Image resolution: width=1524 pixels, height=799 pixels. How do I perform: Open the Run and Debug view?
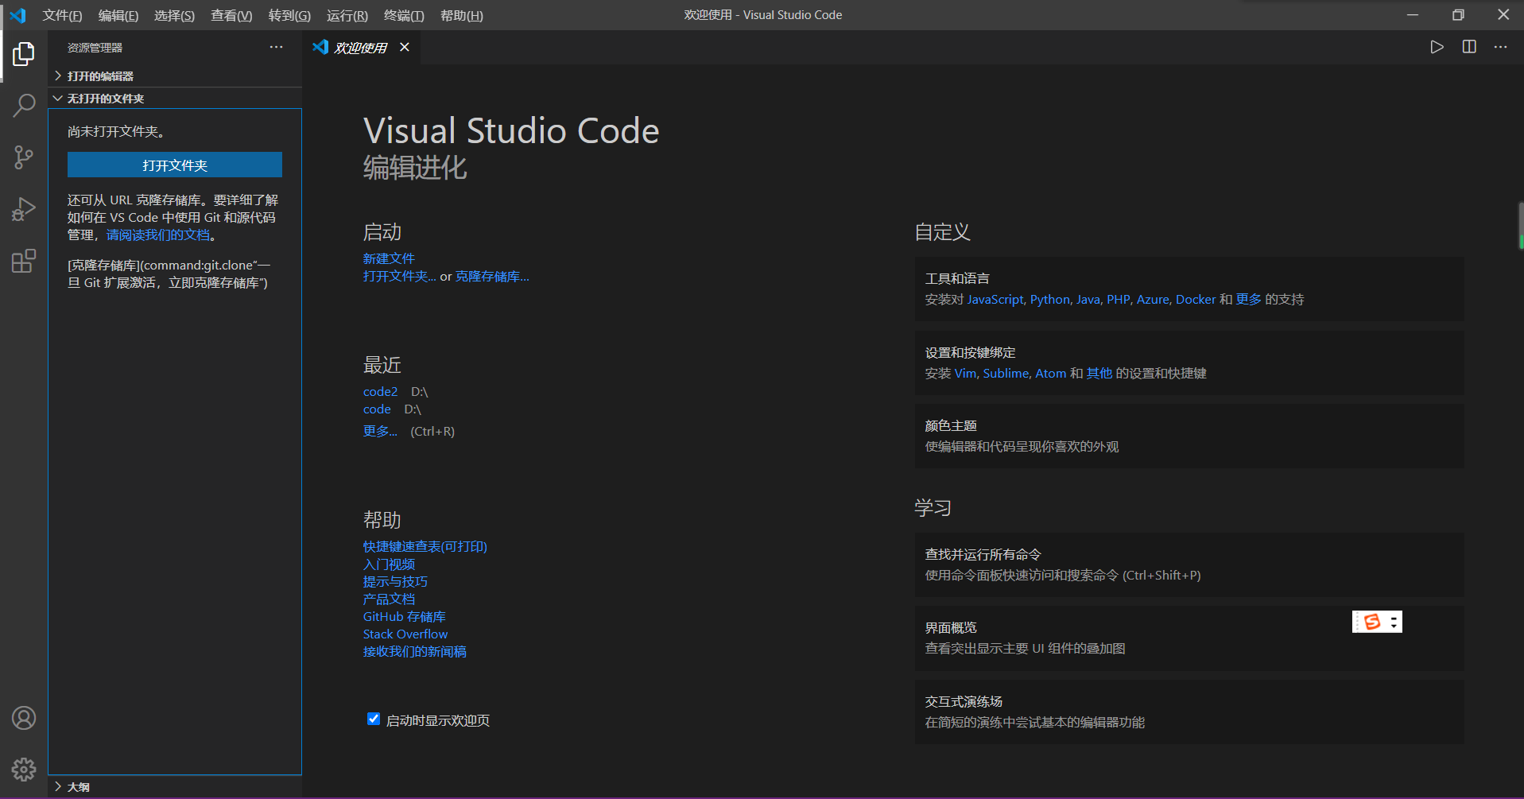[24, 209]
